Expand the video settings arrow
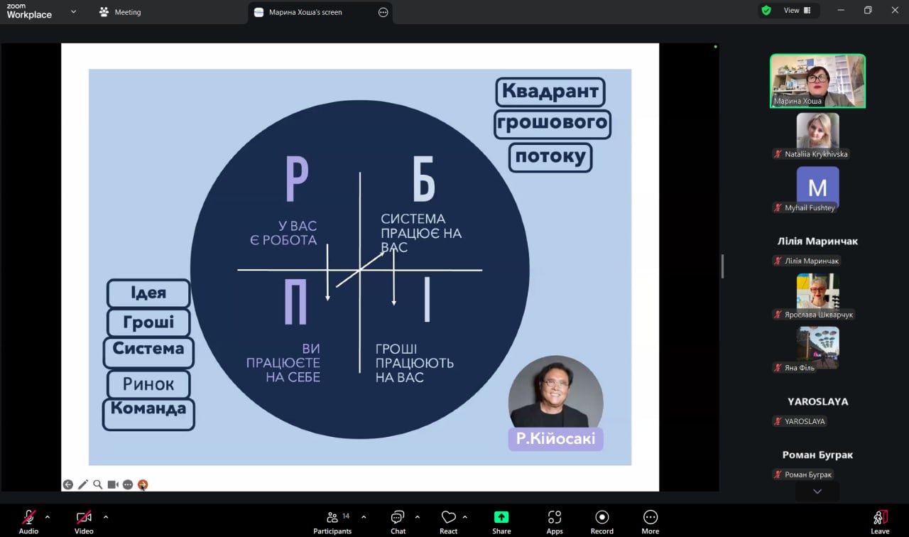 pyautogui.click(x=106, y=516)
